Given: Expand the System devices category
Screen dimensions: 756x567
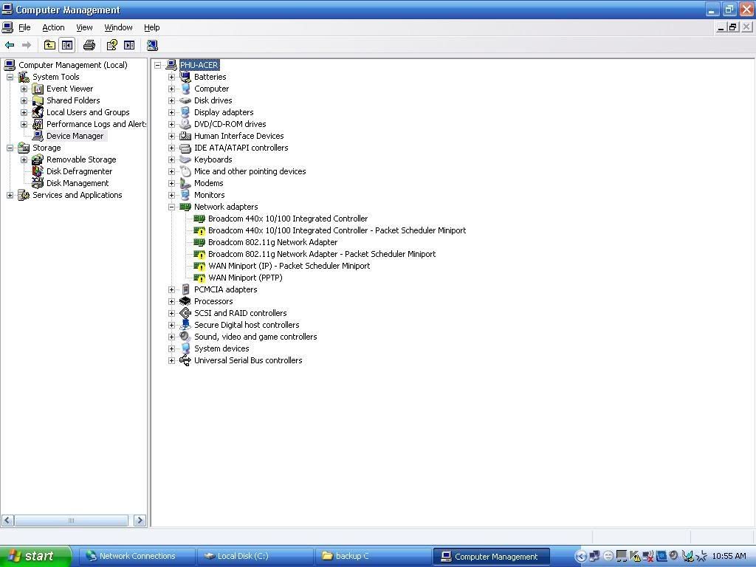Looking at the screenshot, I should [x=171, y=348].
